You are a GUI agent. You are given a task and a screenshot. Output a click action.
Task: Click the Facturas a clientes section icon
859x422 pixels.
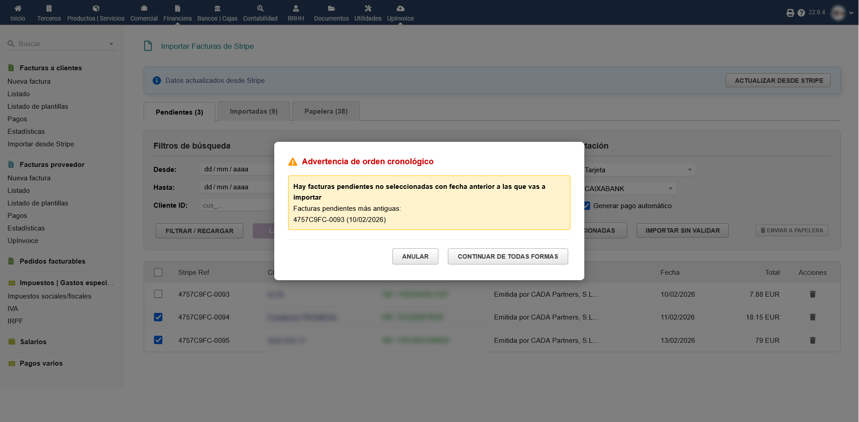pyautogui.click(x=11, y=68)
